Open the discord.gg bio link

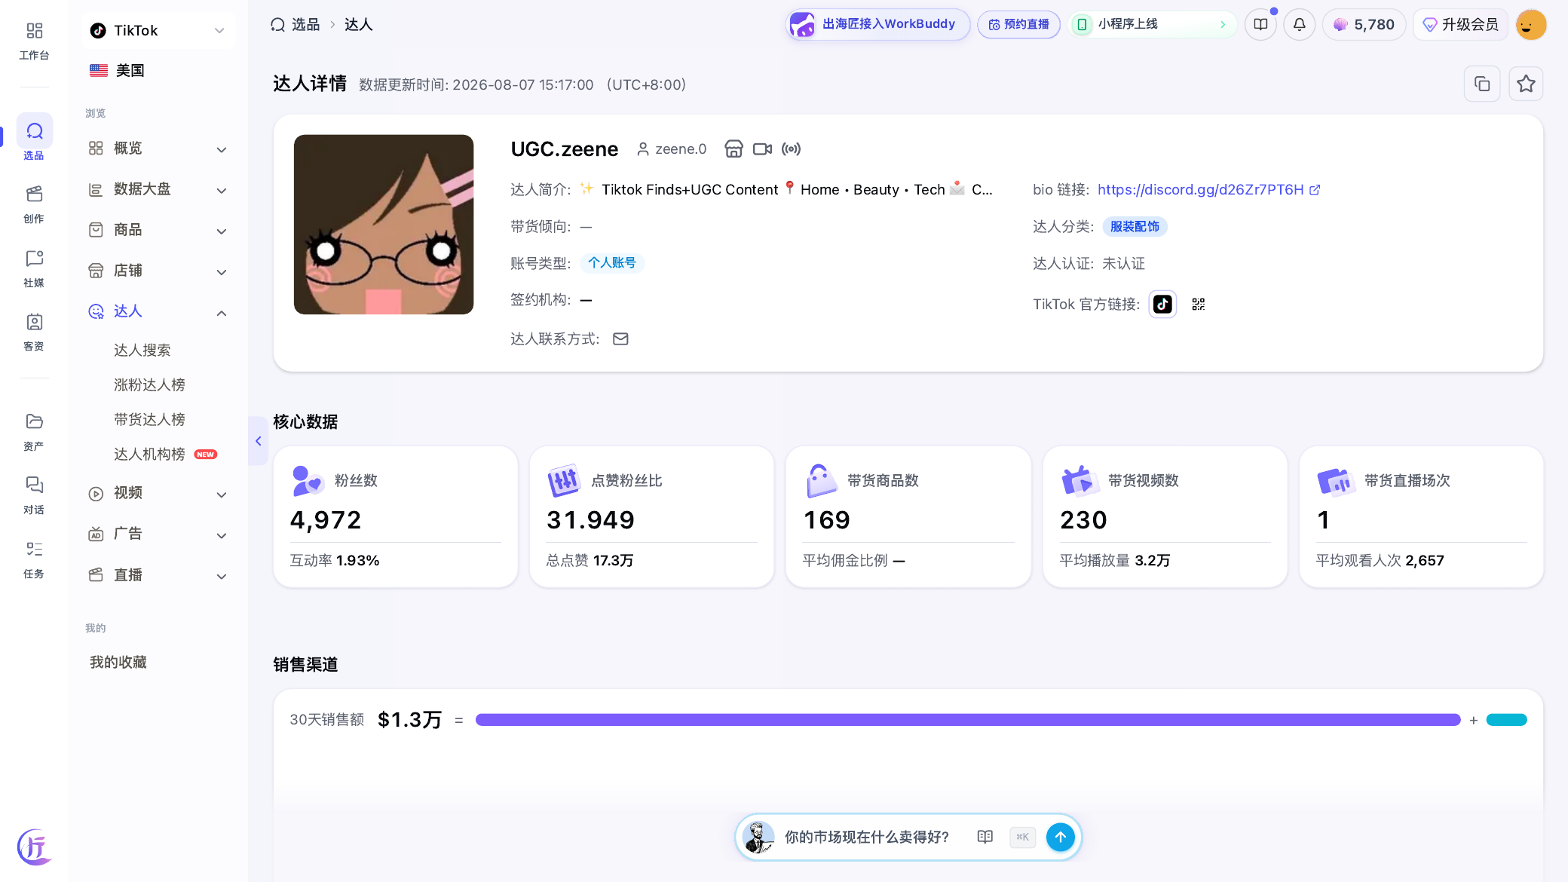[x=1200, y=190]
